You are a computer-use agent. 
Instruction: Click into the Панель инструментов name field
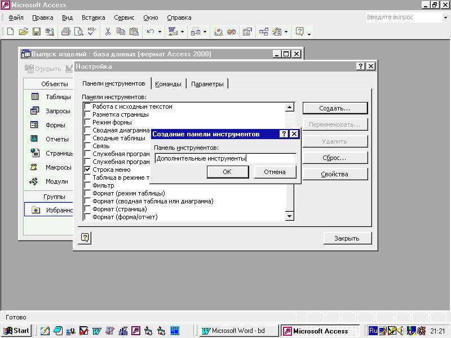tap(225, 158)
